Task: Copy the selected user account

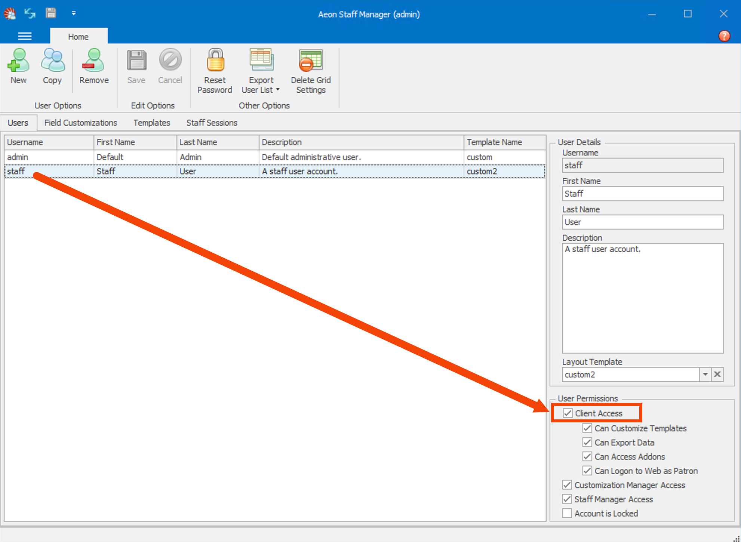Action: 52,67
